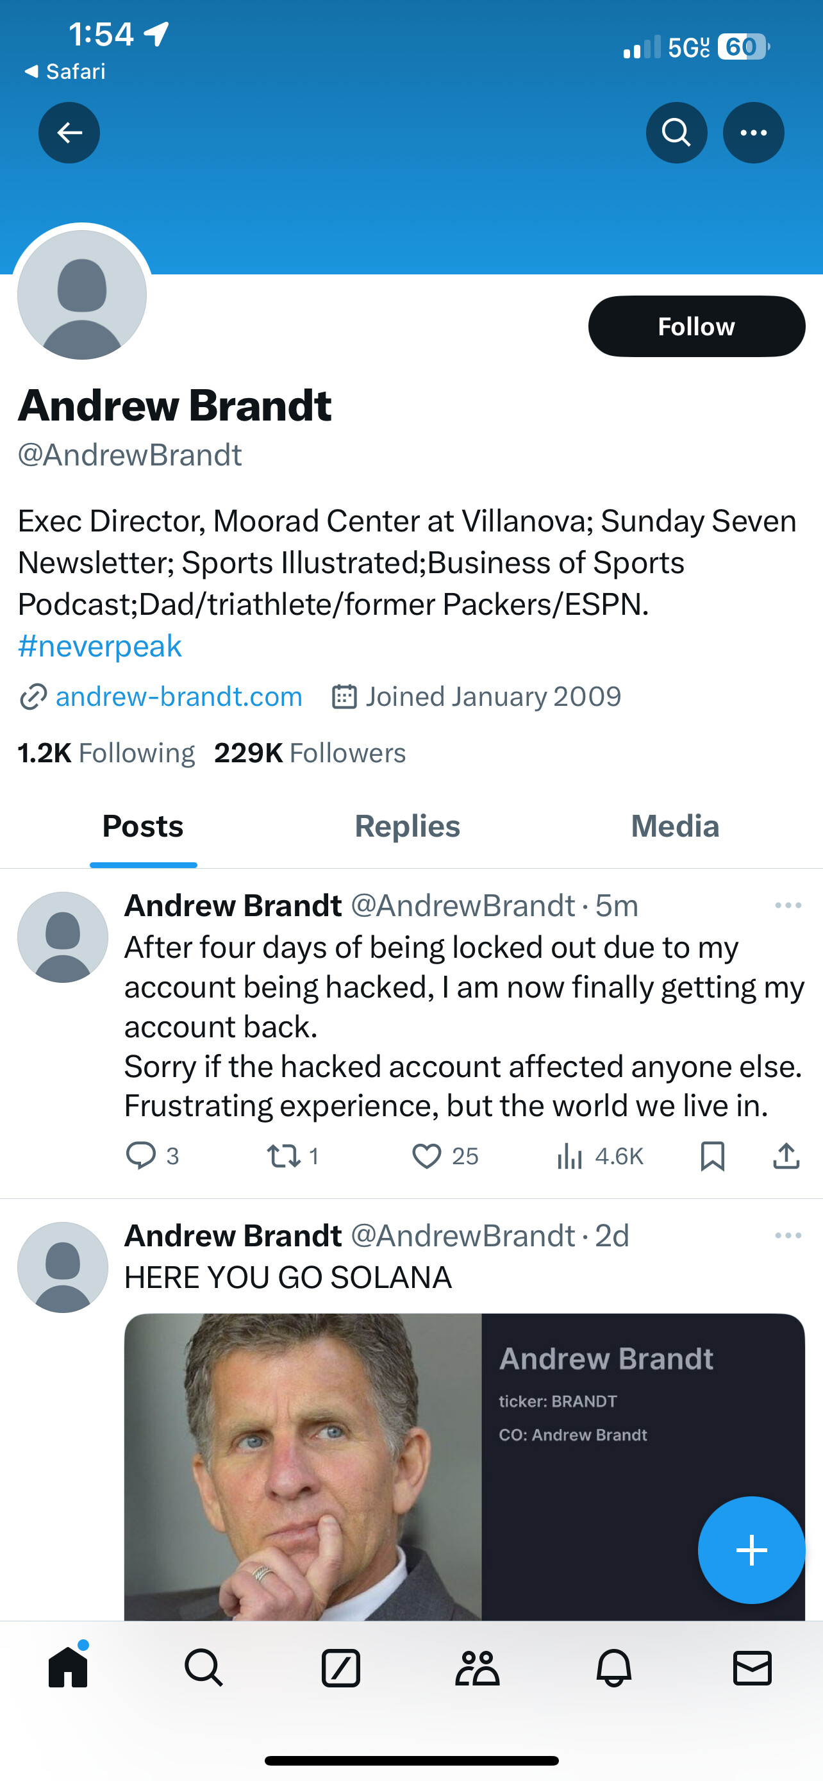Image resolution: width=823 pixels, height=1781 pixels.
Task: Switch to the Media tab
Action: pyautogui.click(x=674, y=826)
